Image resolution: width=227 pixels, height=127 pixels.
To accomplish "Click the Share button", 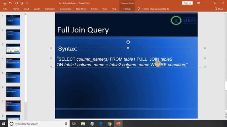I will tap(219, 9).
